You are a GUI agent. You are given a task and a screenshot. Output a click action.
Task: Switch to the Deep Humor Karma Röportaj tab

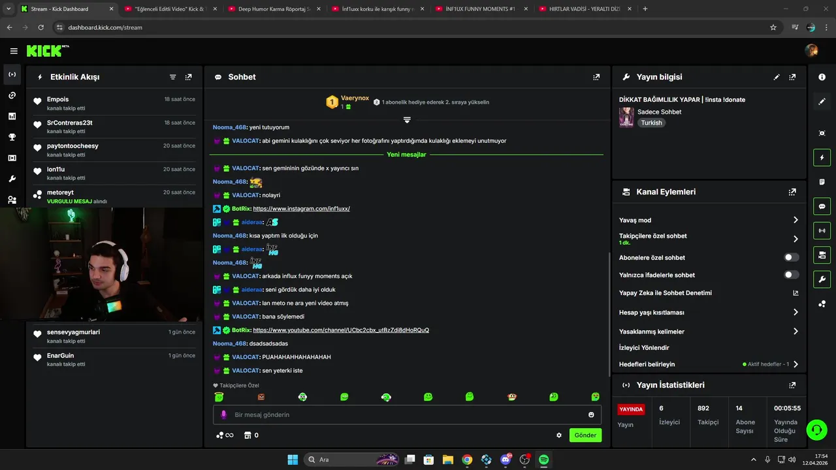[x=274, y=9]
